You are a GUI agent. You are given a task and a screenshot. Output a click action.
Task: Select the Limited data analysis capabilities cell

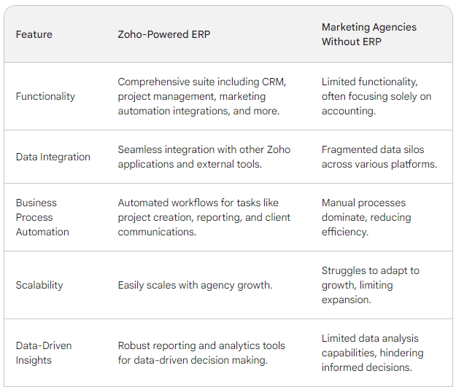point(373,353)
